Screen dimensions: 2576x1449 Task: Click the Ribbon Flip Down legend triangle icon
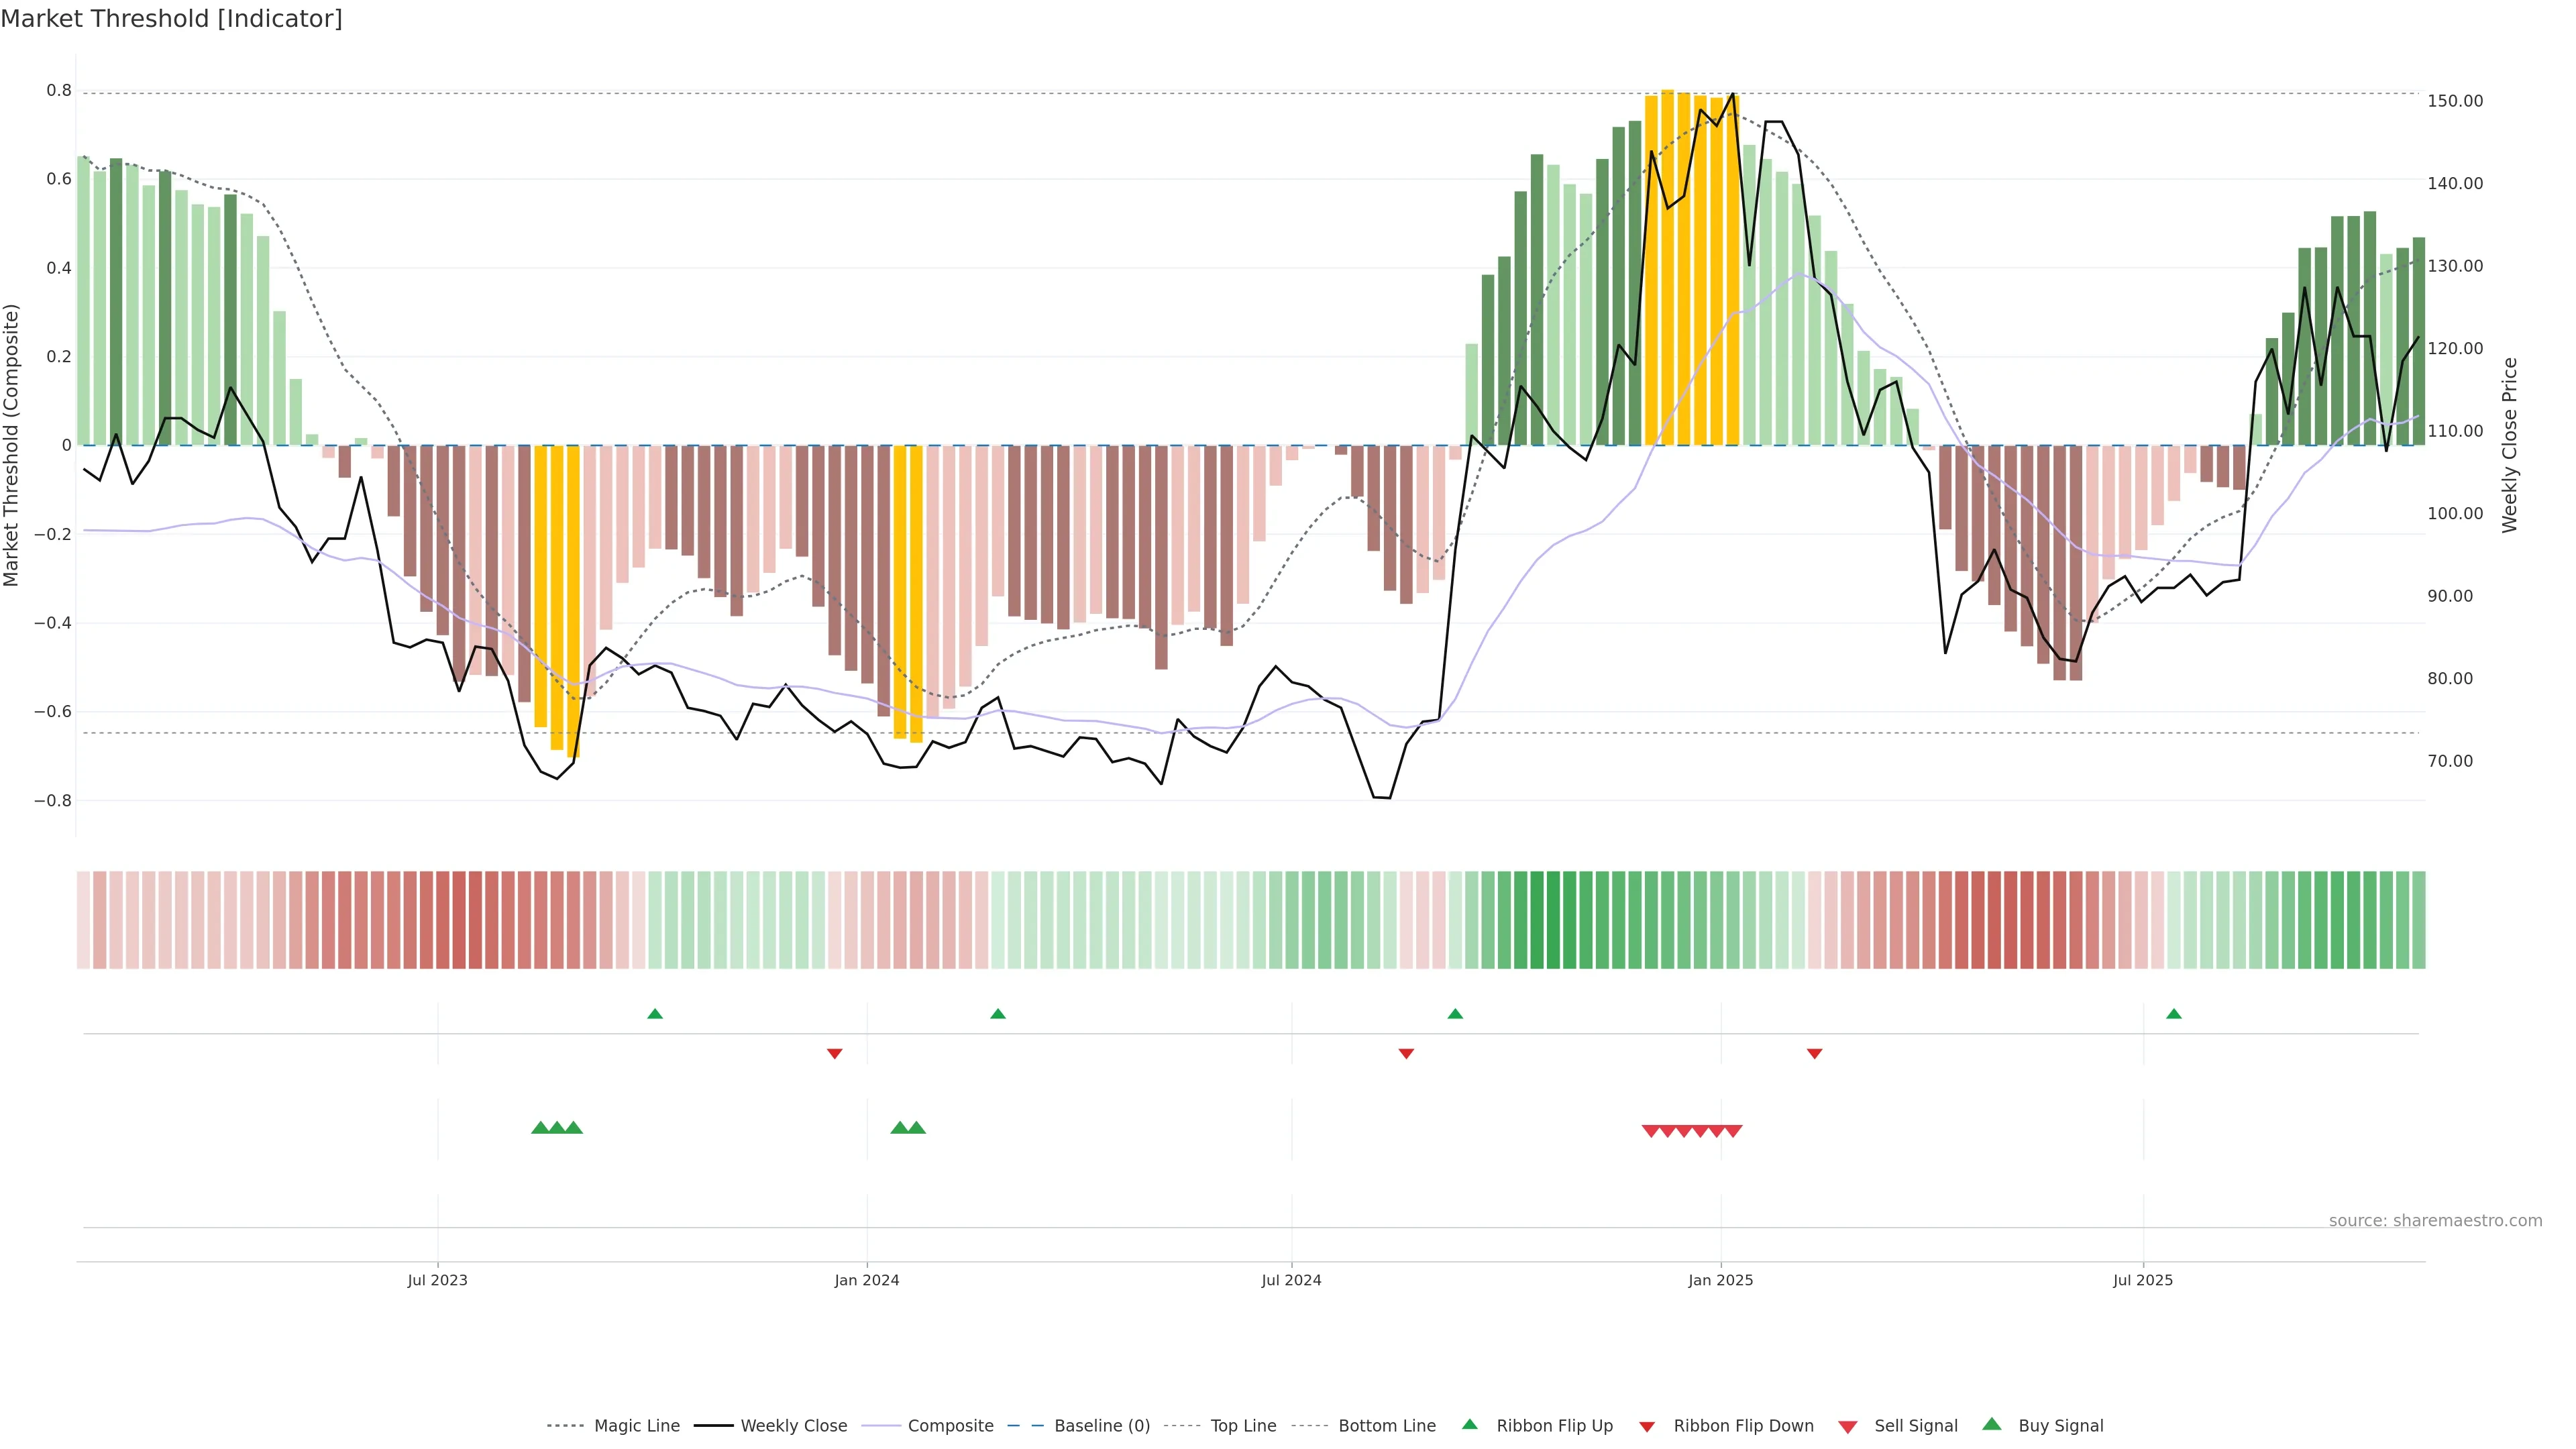(1647, 1427)
